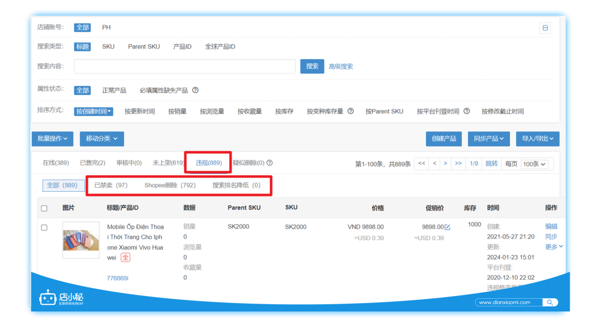Click the question mark next to 按变种库存量
596x328 pixels.
[x=351, y=110]
